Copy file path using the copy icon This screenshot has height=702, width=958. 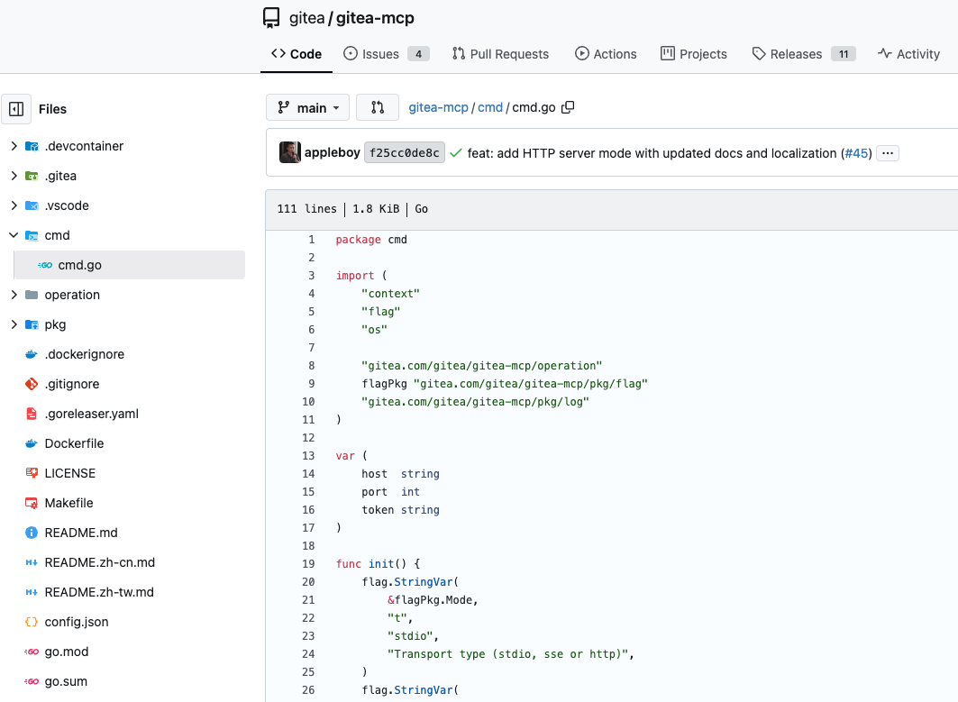[x=568, y=107]
